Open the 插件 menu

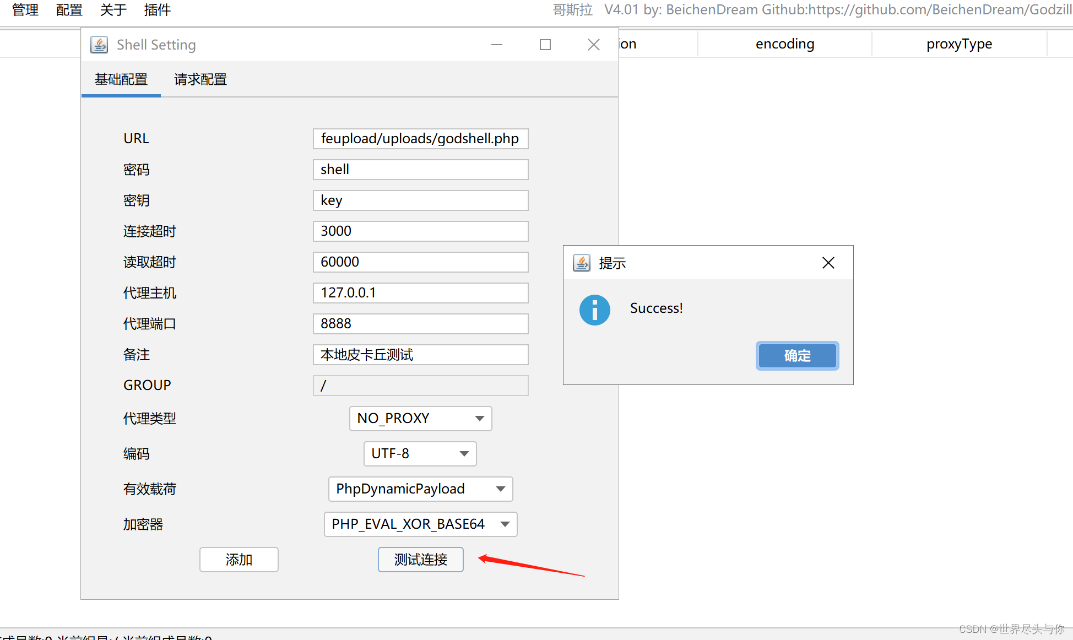tap(158, 10)
